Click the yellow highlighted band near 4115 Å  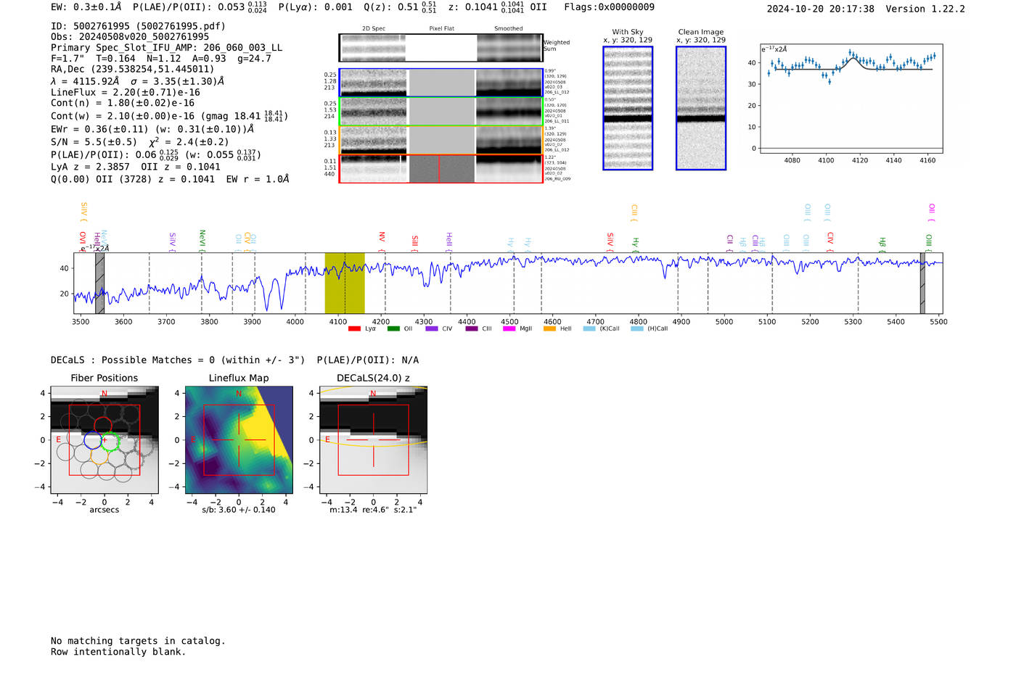[345, 283]
